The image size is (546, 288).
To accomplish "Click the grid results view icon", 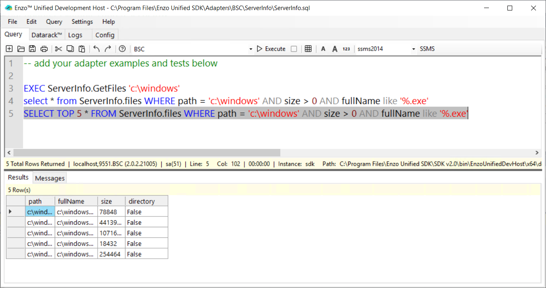I will (x=308, y=49).
